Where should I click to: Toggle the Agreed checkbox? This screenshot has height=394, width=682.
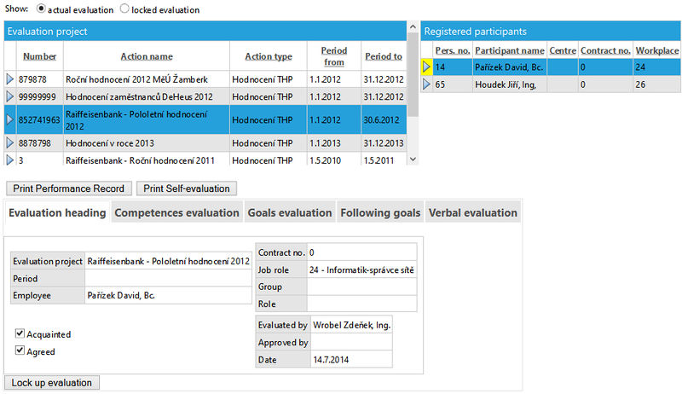(x=20, y=351)
